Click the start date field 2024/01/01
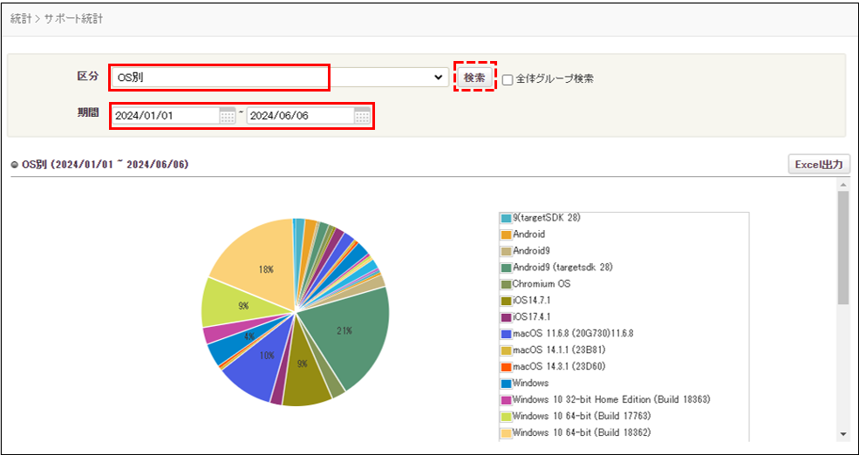The image size is (859, 455). click(x=166, y=116)
